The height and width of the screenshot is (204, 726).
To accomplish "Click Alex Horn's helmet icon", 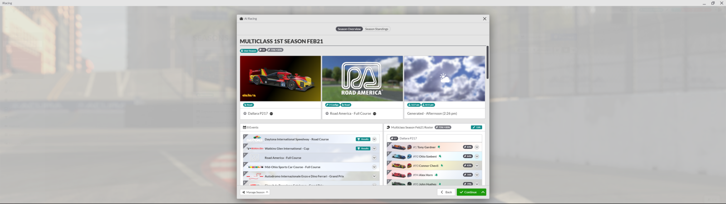I will 409,175.
